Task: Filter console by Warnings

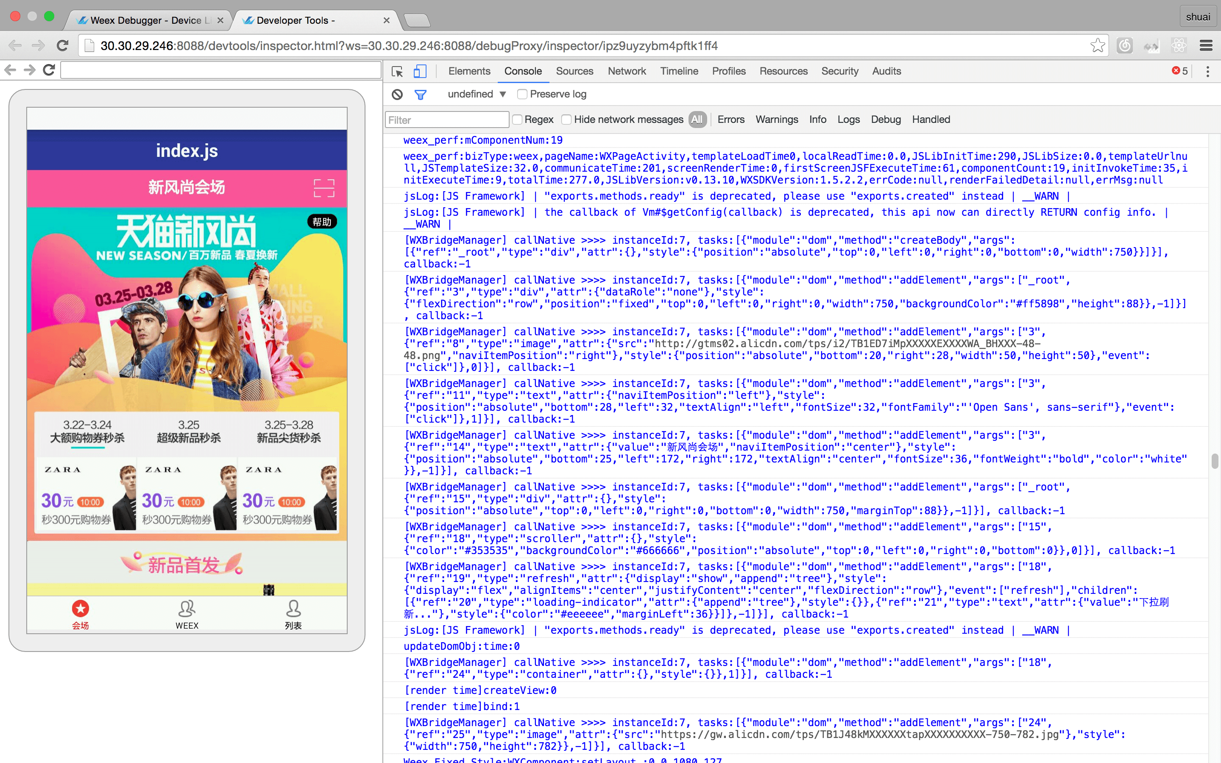Action: (x=777, y=120)
